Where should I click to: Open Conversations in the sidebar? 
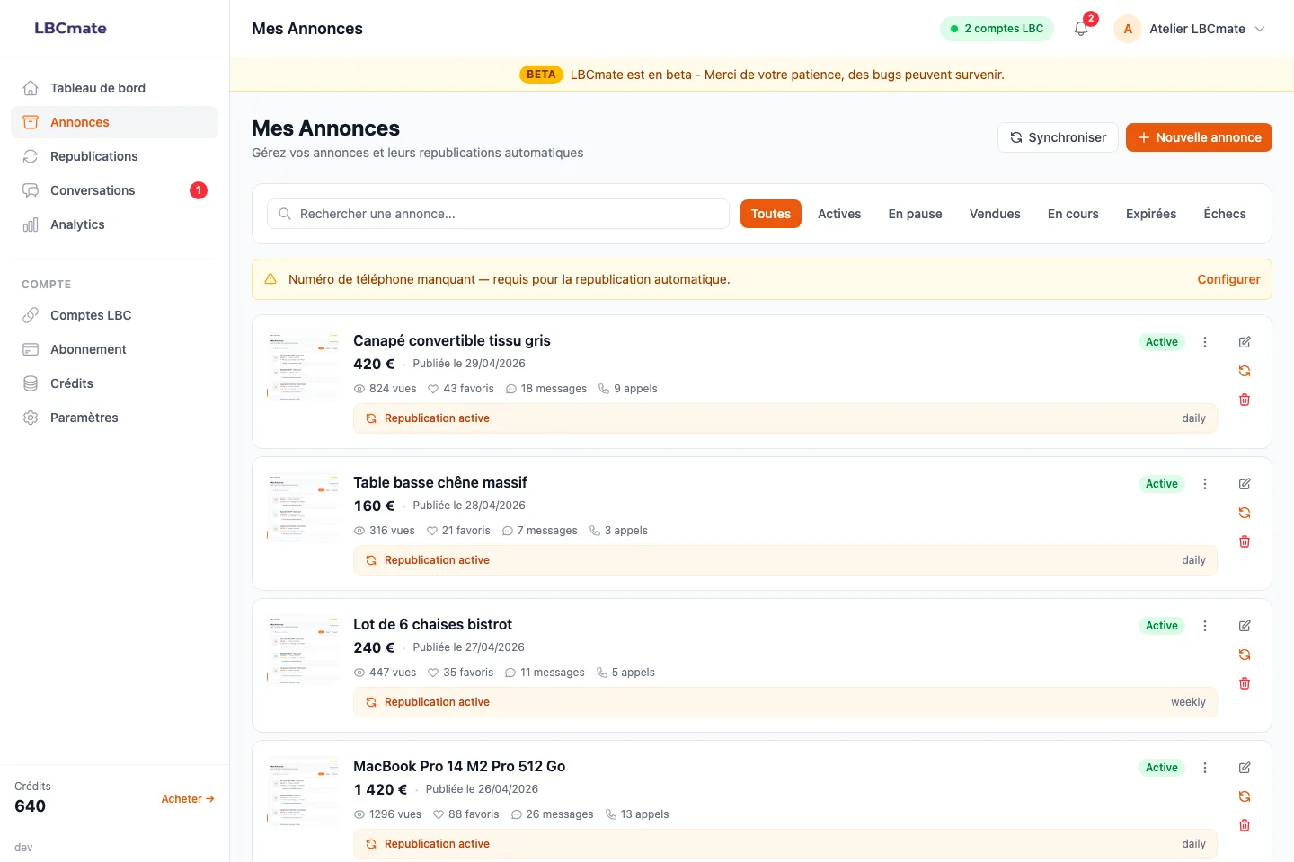coord(114,190)
